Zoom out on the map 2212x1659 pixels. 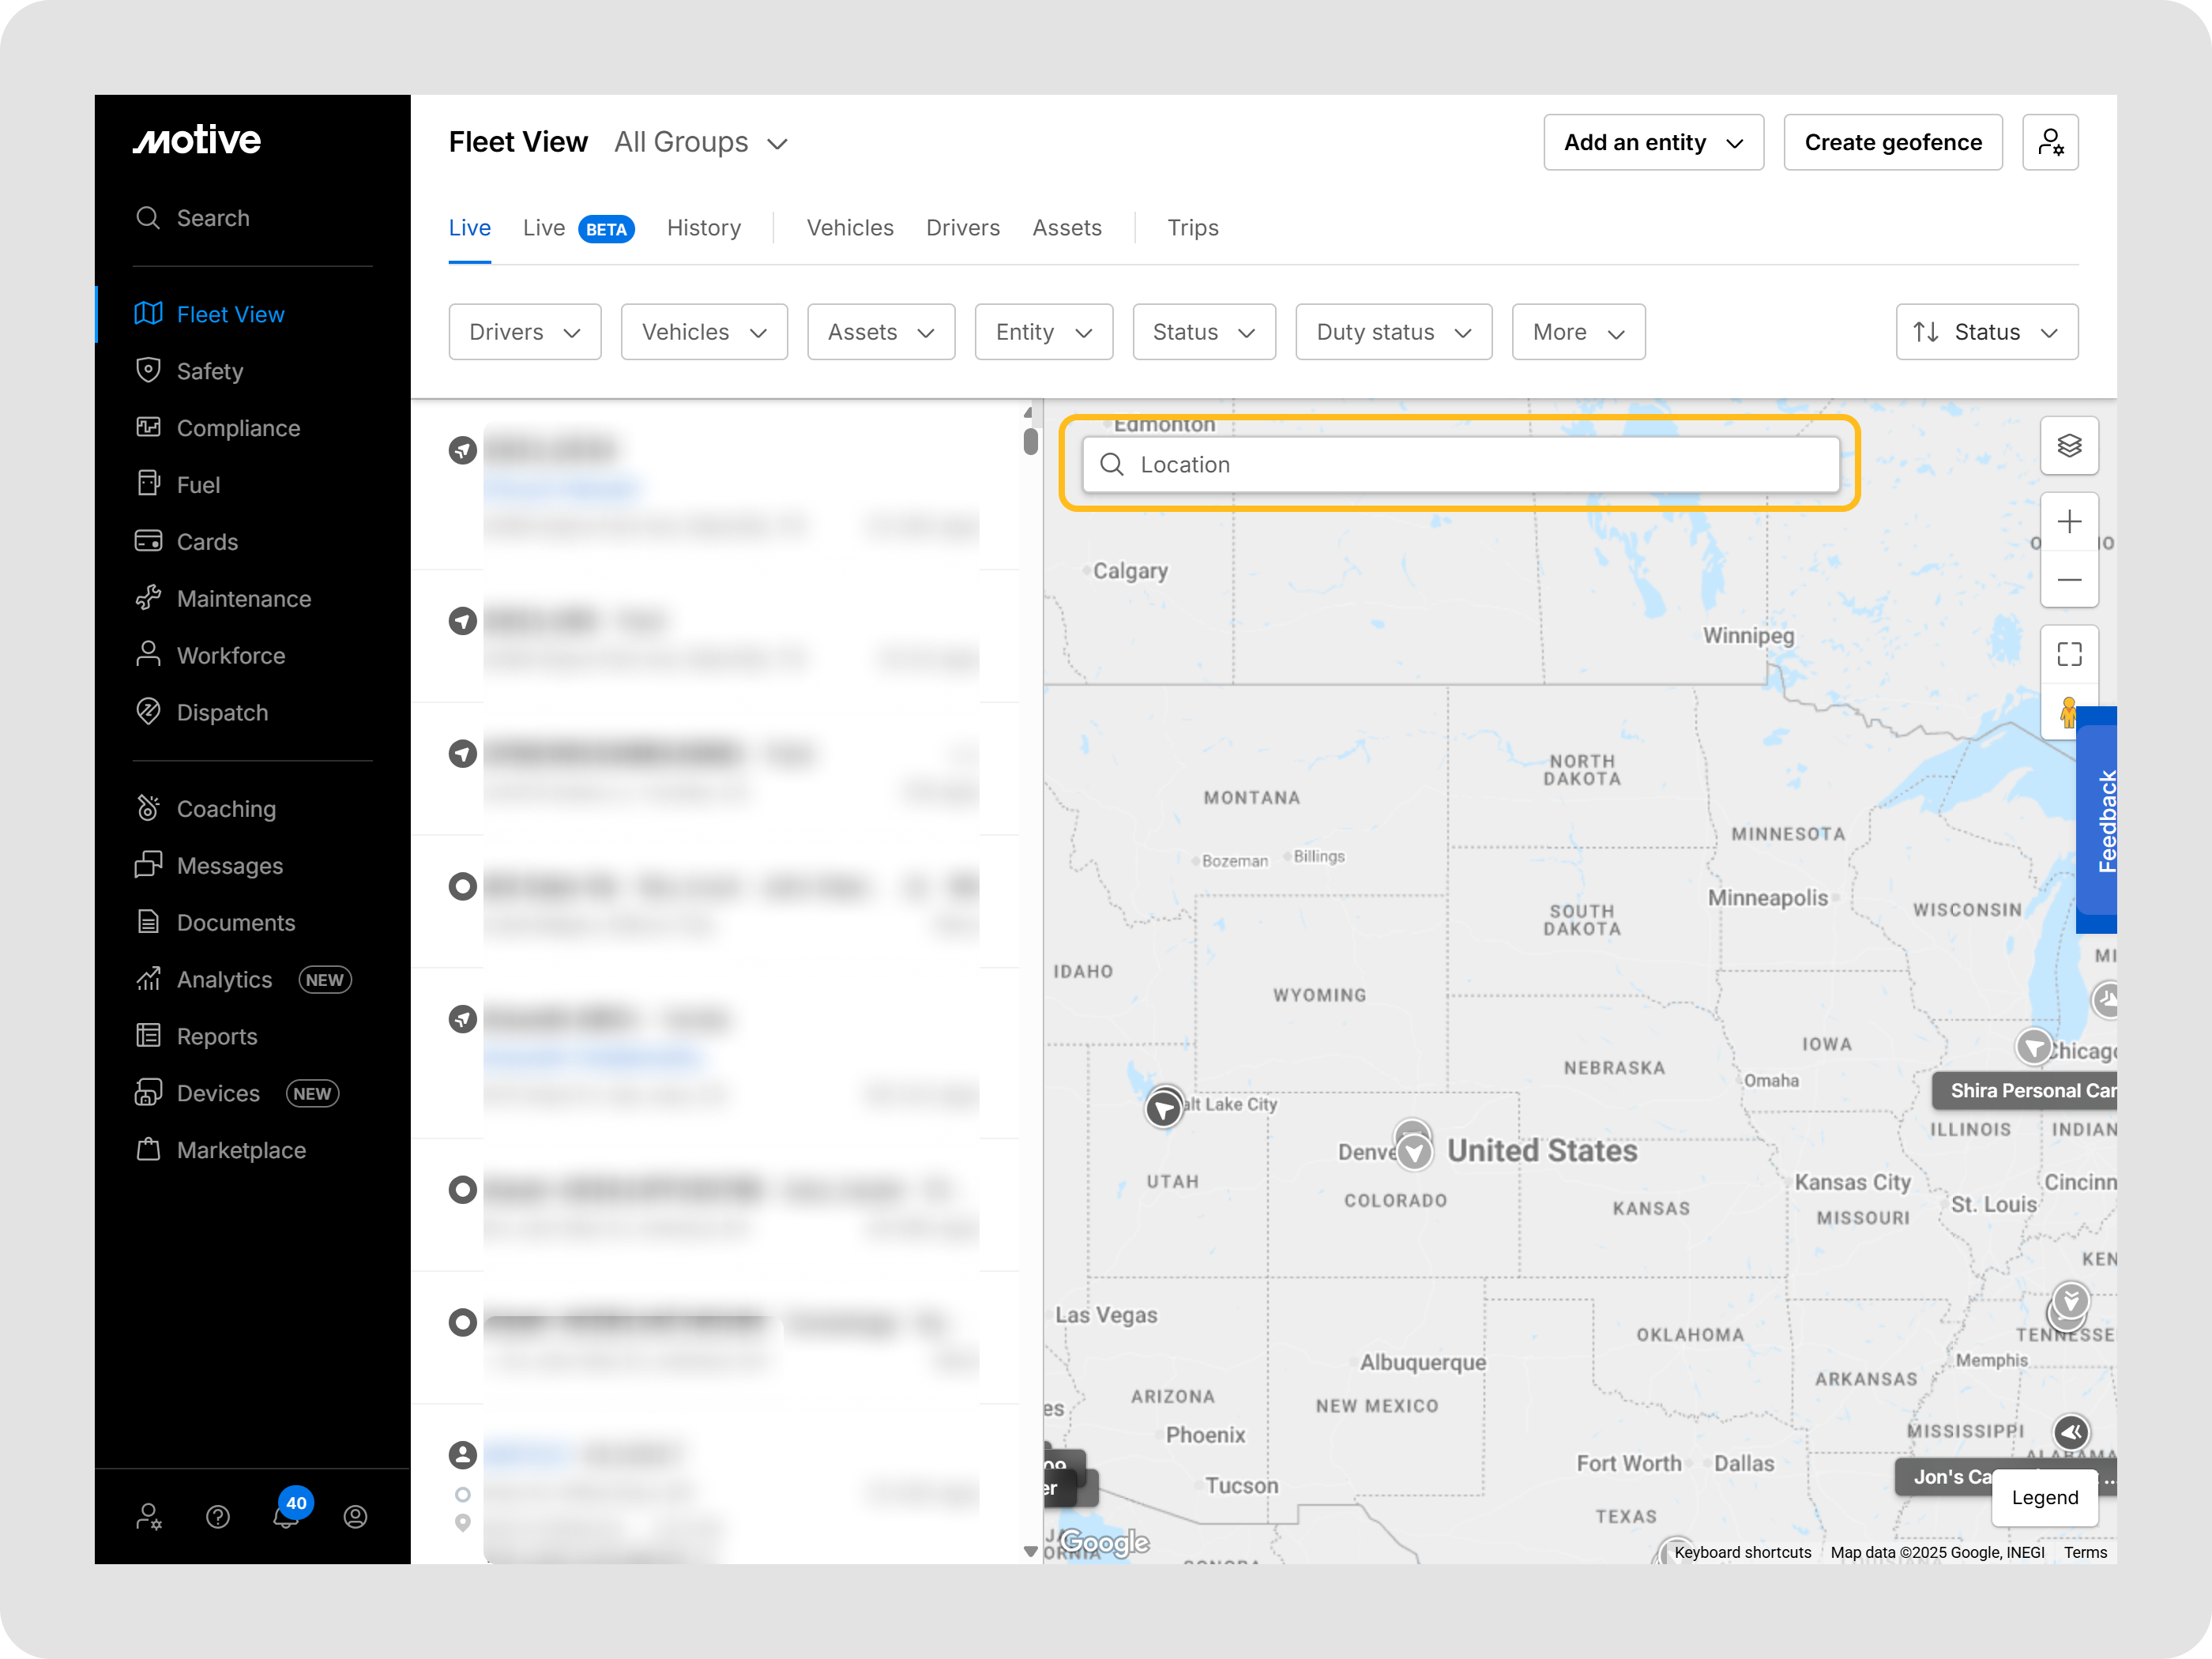[2068, 580]
